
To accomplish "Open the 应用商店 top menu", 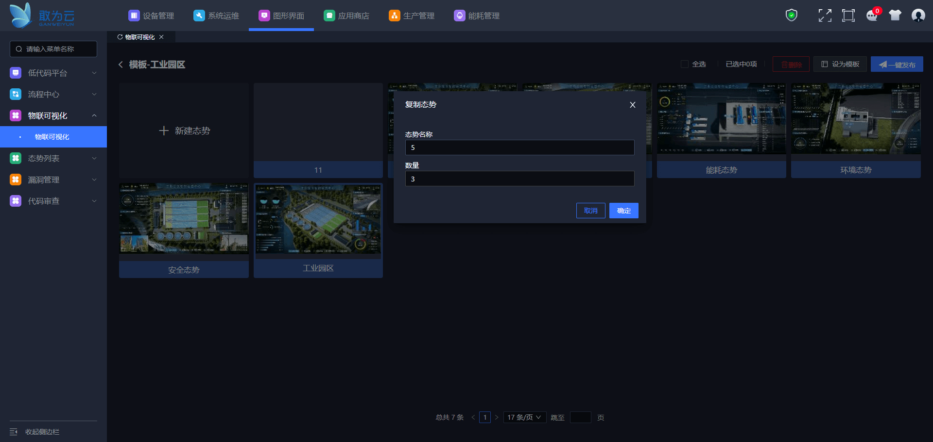I will tap(346, 16).
